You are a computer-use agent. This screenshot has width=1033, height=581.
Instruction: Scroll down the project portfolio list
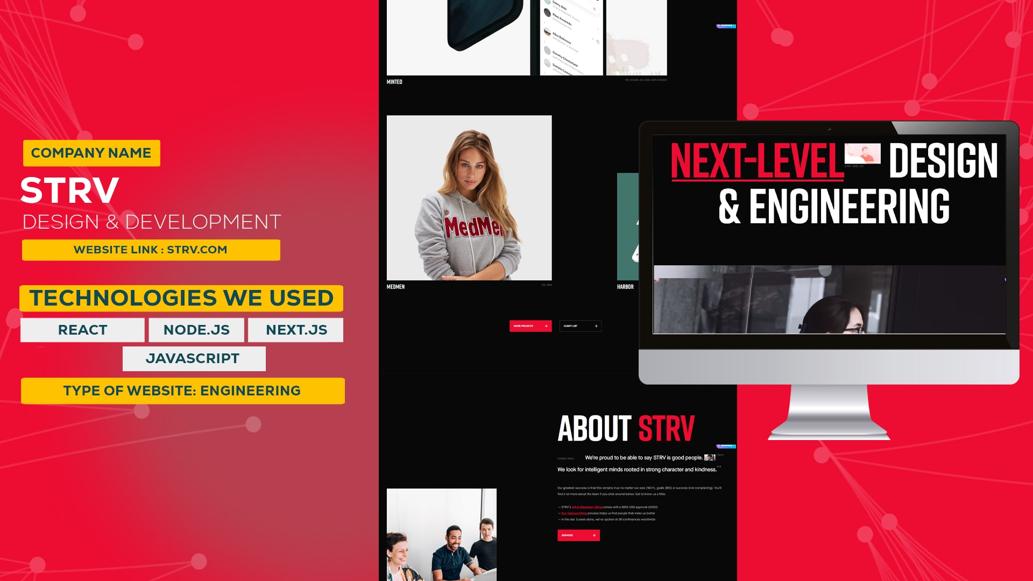pyautogui.click(x=530, y=325)
